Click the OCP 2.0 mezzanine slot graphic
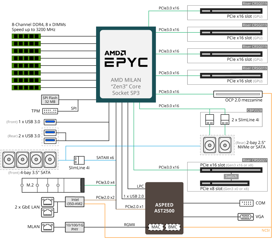Viewport: 272px width, 239px height. click(238, 94)
